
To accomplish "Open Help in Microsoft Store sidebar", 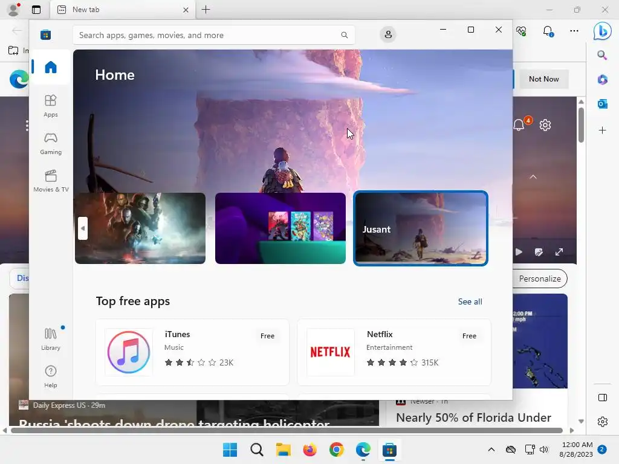I will (51, 376).
